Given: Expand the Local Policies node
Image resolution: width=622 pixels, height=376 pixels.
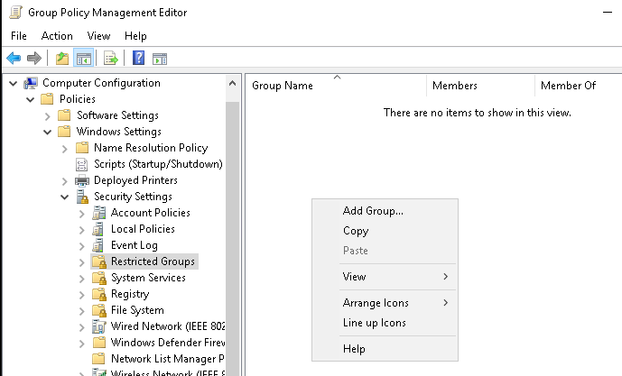Looking at the screenshot, I should pyautogui.click(x=82, y=230).
